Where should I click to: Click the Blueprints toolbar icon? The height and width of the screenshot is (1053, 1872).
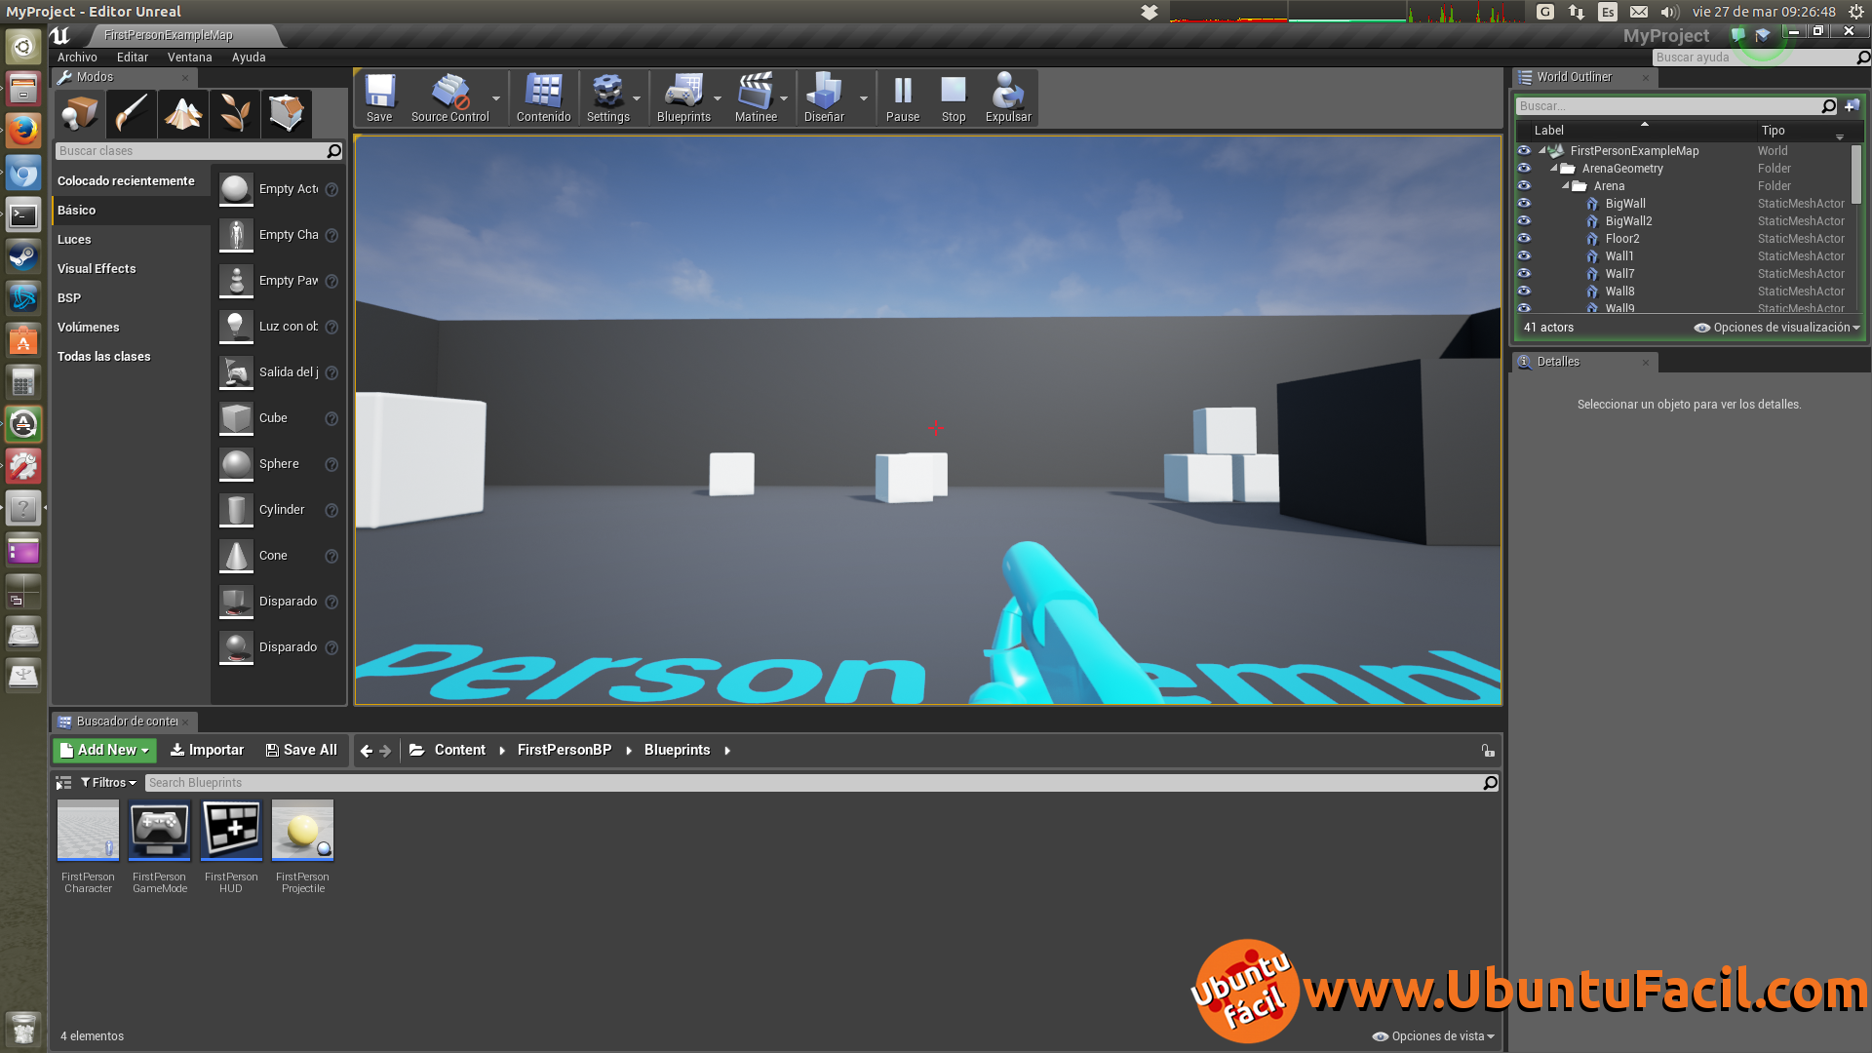(x=682, y=96)
